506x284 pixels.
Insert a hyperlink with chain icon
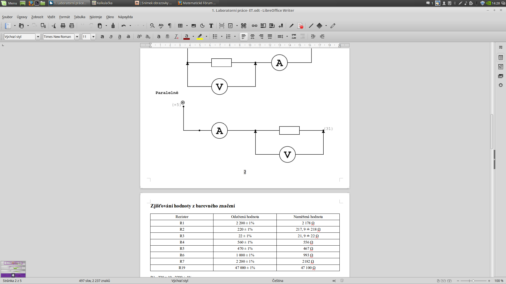click(254, 26)
